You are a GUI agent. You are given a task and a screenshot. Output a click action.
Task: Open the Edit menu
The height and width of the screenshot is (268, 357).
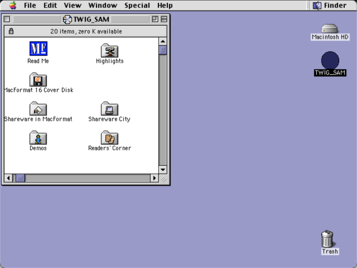[x=50, y=5]
